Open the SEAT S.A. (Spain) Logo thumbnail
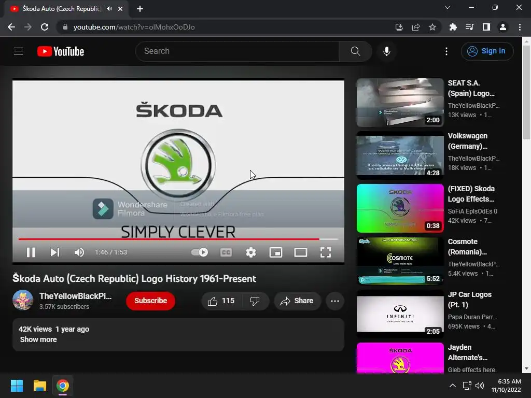The width and height of the screenshot is (531, 398). (x=400, y=103)
